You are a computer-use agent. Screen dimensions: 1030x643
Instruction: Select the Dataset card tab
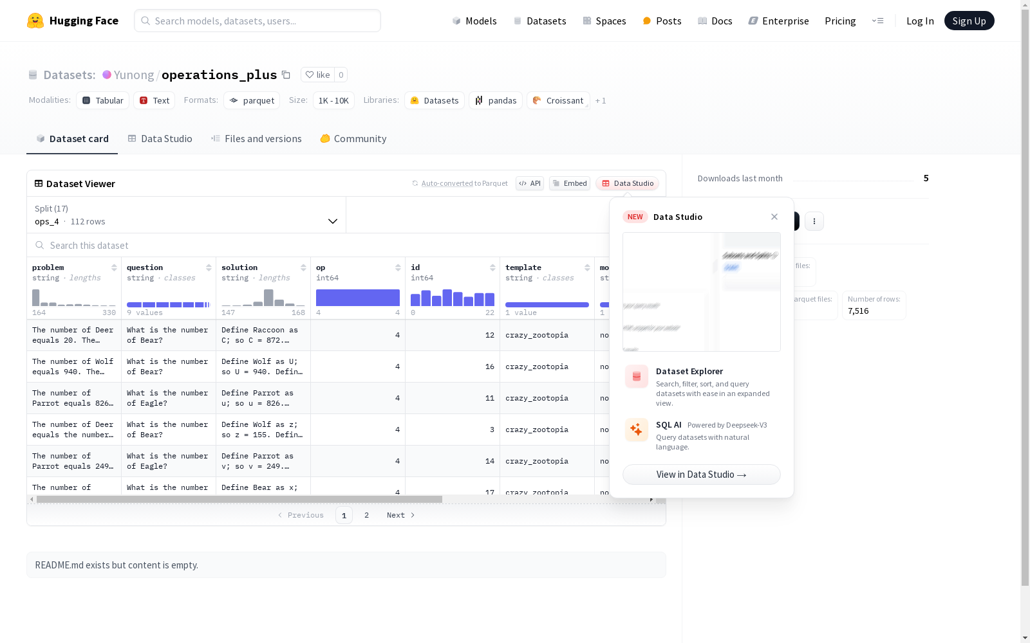(72, 139)
